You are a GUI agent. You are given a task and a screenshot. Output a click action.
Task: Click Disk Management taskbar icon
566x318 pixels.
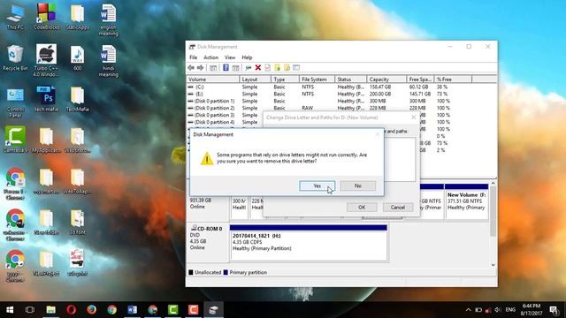[x=213, y=310]
